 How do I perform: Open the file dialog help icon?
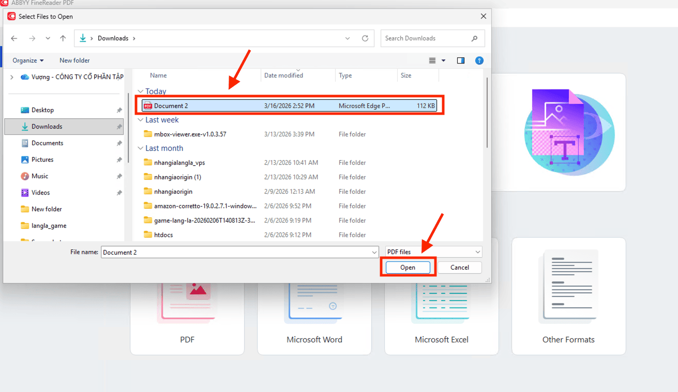(479, 60)
